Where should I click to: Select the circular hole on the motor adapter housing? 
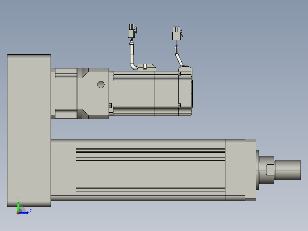pos(101,84)
